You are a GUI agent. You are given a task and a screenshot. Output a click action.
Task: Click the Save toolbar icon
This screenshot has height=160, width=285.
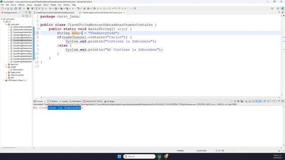click(x=8, y=8)
